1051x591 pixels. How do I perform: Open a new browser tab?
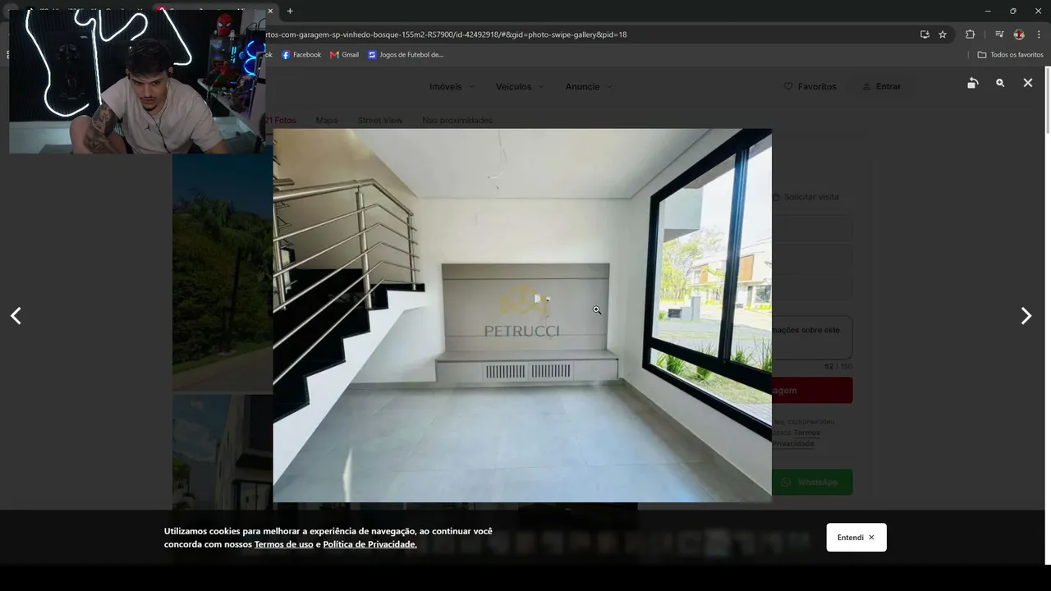tap(290, 11)
